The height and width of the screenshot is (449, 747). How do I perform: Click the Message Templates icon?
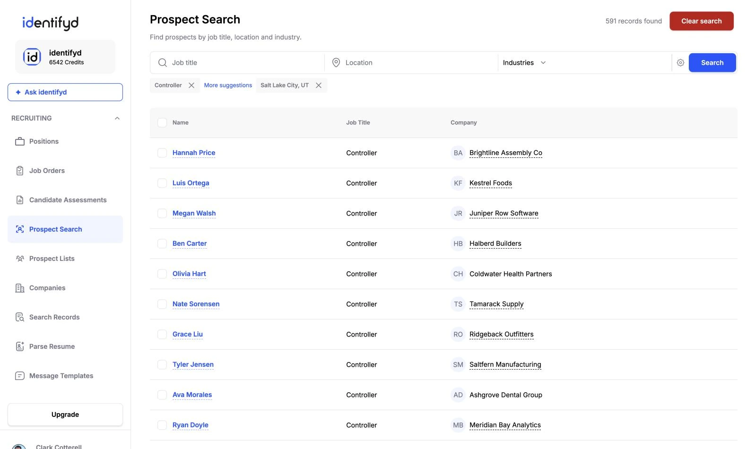coord(20,376)
